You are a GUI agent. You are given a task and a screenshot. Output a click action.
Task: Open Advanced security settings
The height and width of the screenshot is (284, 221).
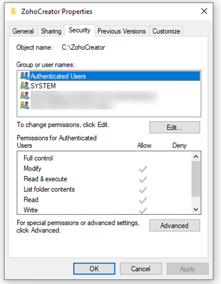[x=174, y=225]
